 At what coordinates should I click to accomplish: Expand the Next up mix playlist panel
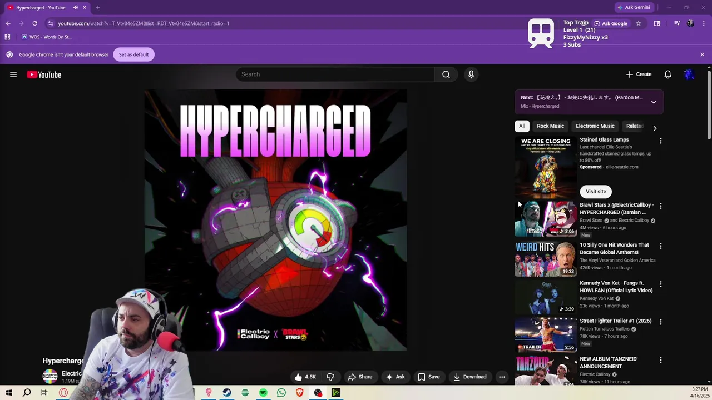point(654,102)
